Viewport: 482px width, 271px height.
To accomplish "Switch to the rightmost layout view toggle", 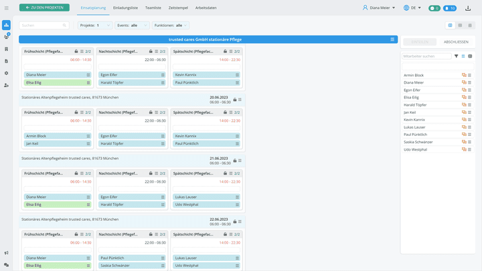I will click(x=469, y=25).
